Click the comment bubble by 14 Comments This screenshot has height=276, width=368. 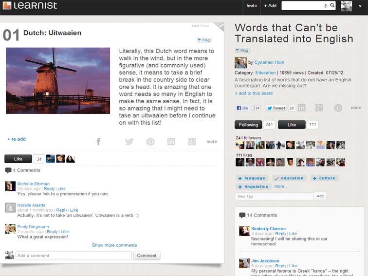[x=242, y=215]
